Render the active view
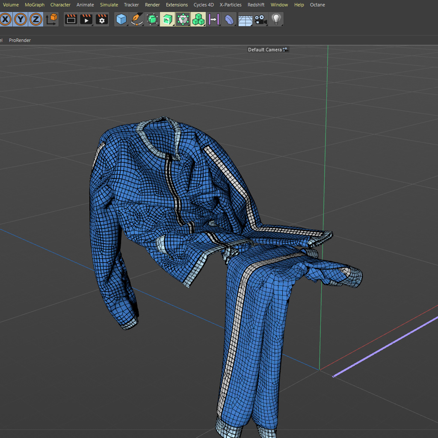The width and height of the screenshot is (438, 438). (x=71, y=19)
